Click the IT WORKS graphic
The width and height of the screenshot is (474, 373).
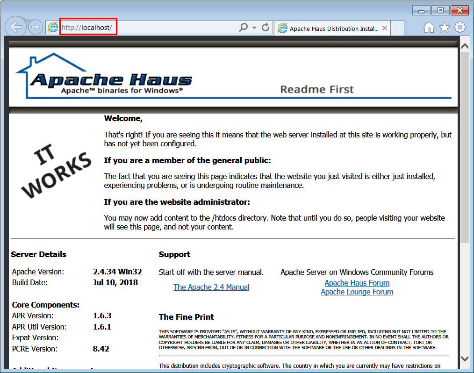56,171
